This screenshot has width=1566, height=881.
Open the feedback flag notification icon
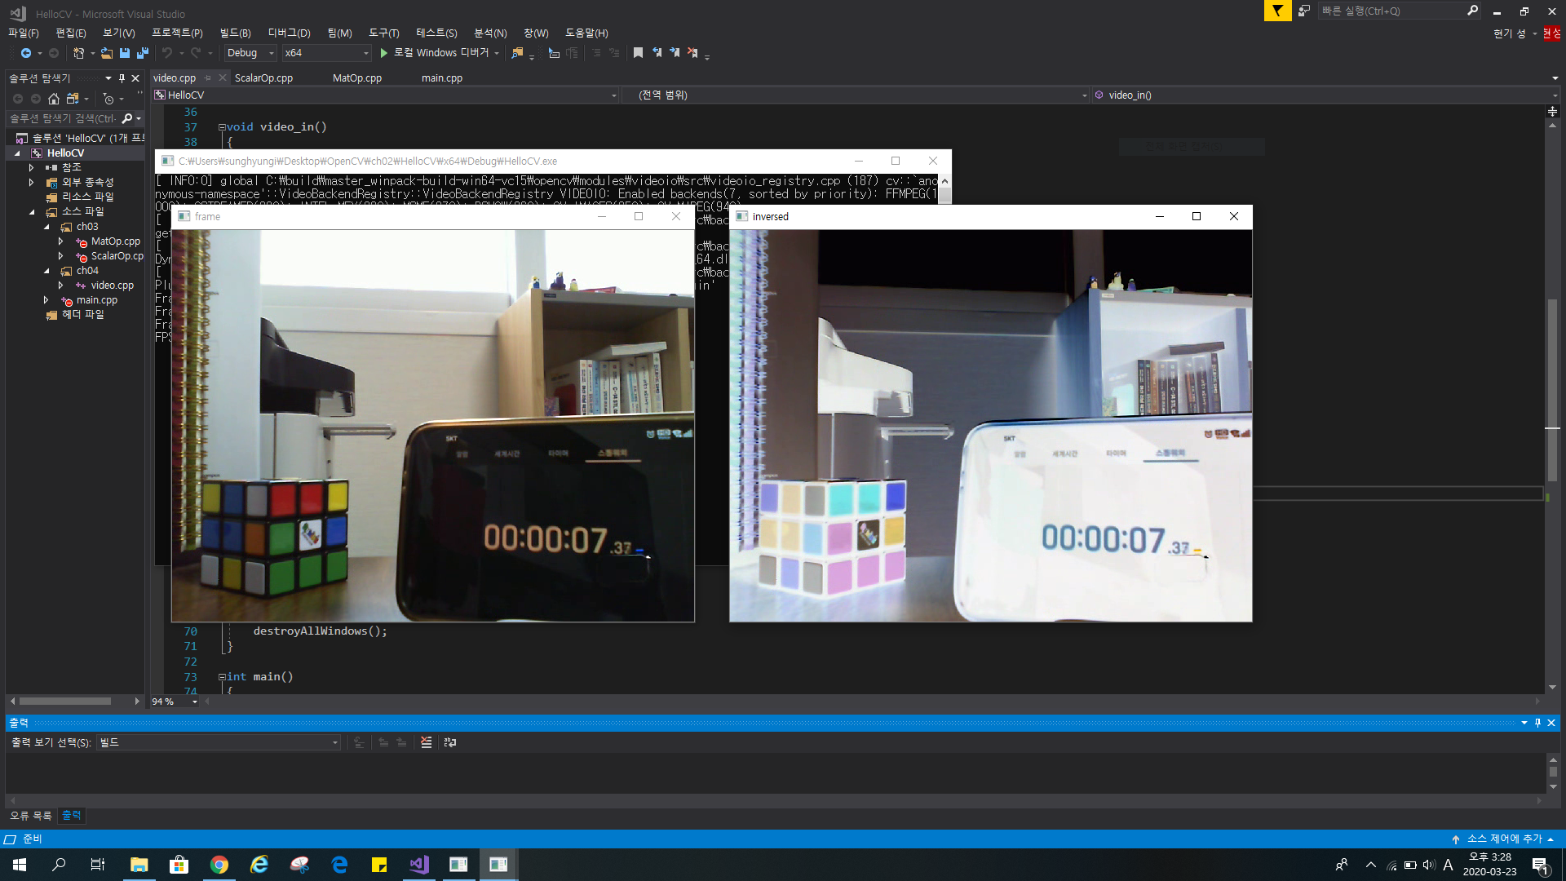[1277, 11]
